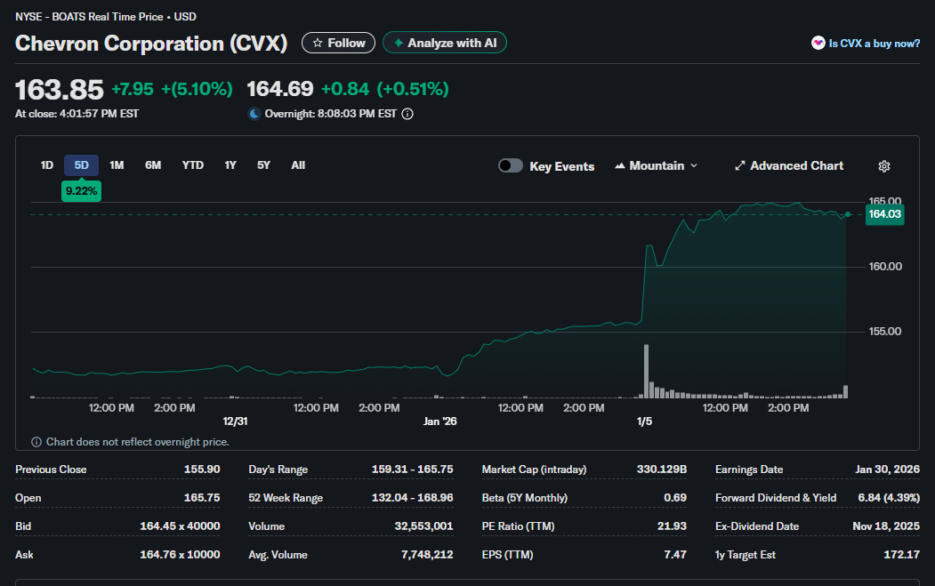
Task: Click the overnight price info icon
Action: (407, 114)
